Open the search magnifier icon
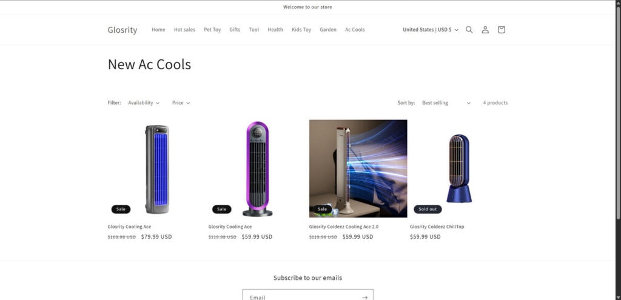Viewport: 621px width, 300px height. [469, 30]
